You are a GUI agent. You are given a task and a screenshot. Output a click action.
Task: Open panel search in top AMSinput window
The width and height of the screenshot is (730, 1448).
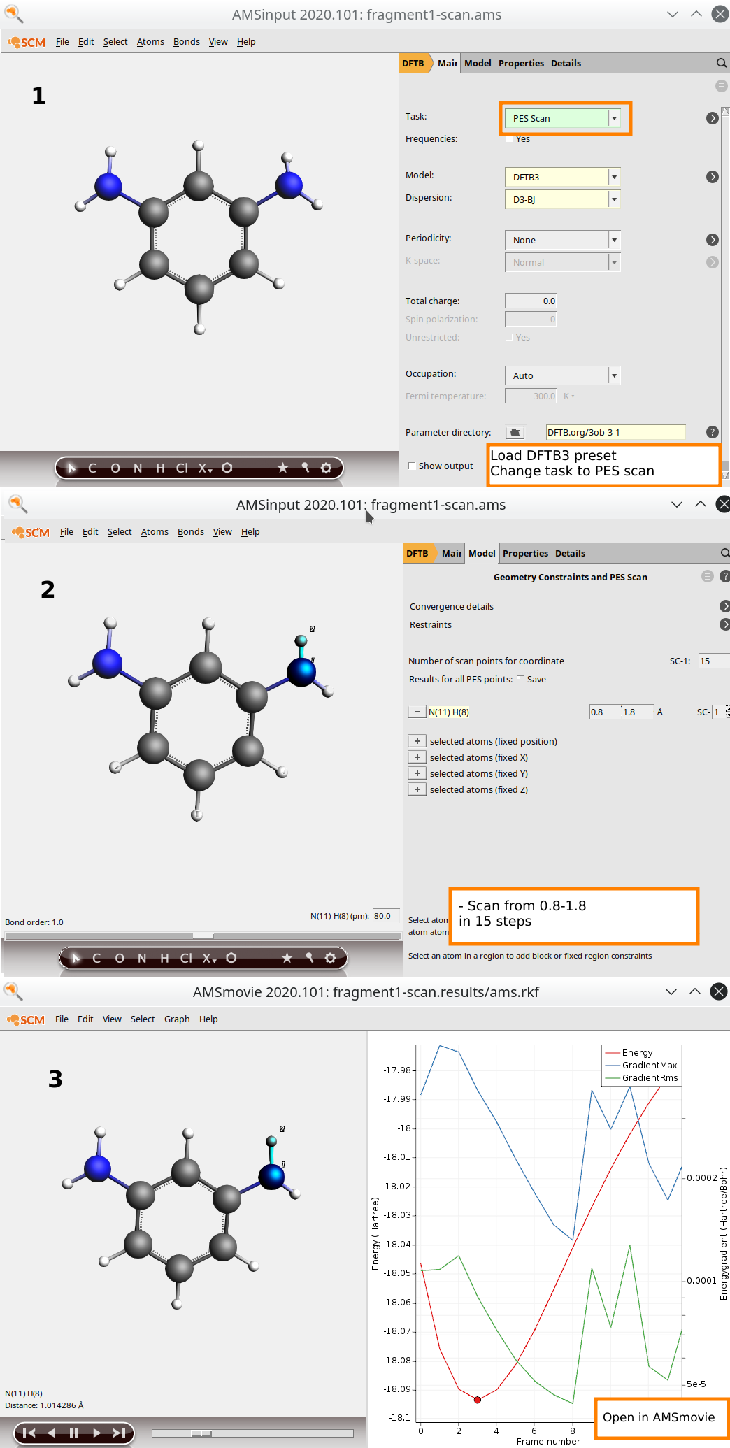tap(722, 63)
